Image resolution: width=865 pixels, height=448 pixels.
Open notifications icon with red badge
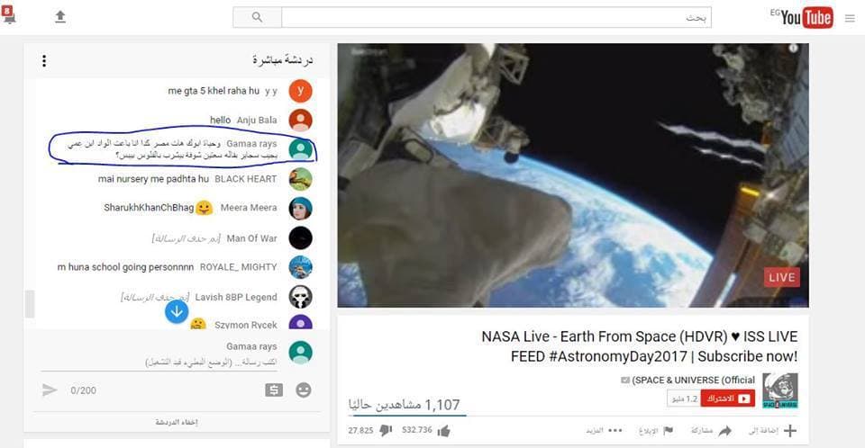coord(8,15)
